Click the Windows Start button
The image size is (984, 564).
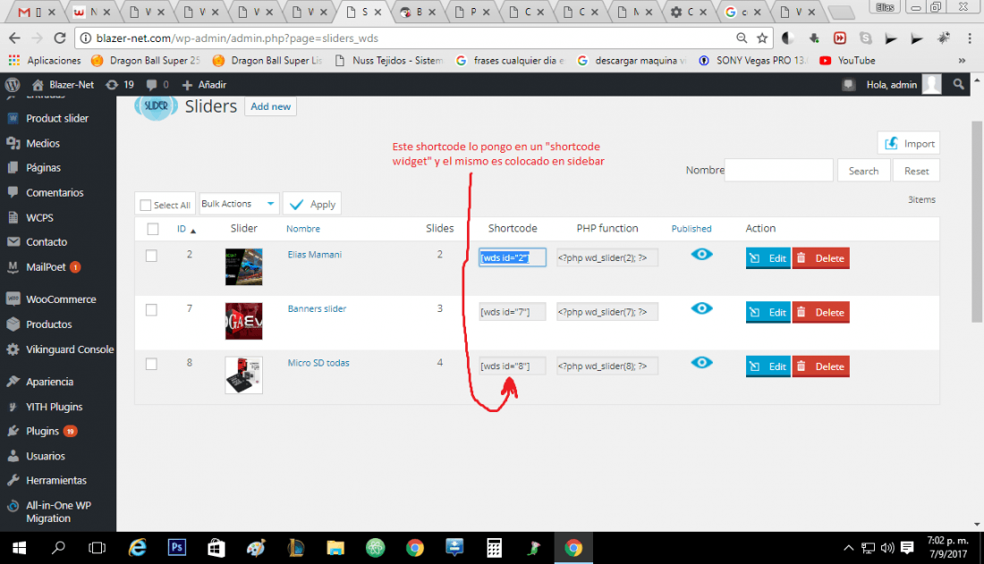20,548
